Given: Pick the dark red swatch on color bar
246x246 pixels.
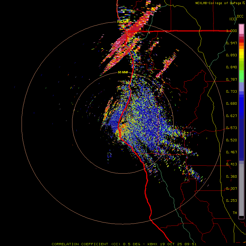Looking at the screenshot, I should click(x=241, y=41).
